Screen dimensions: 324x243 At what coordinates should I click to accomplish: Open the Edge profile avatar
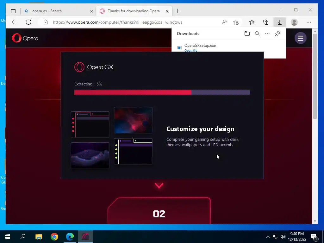[x=294, y=22]
